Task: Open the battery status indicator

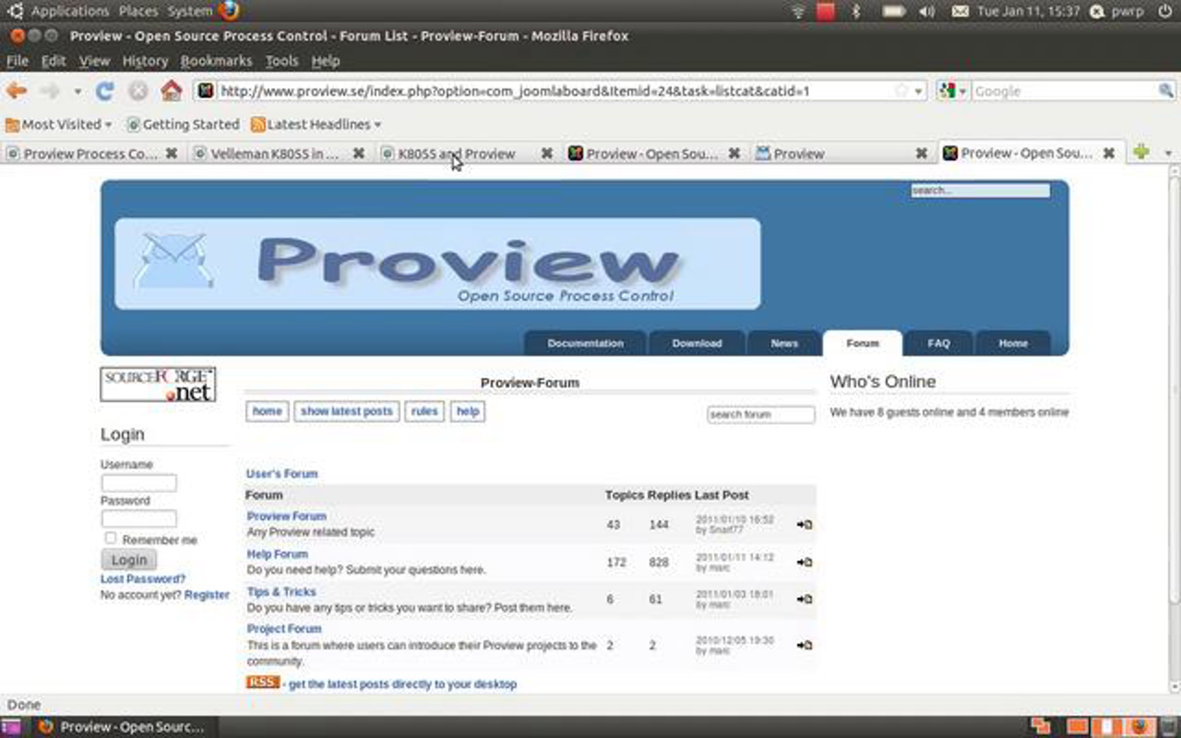Action: pos(893,11)
